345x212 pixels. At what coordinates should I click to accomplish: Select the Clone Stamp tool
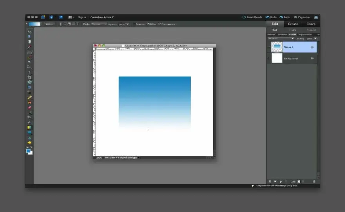tap(29, 102)
